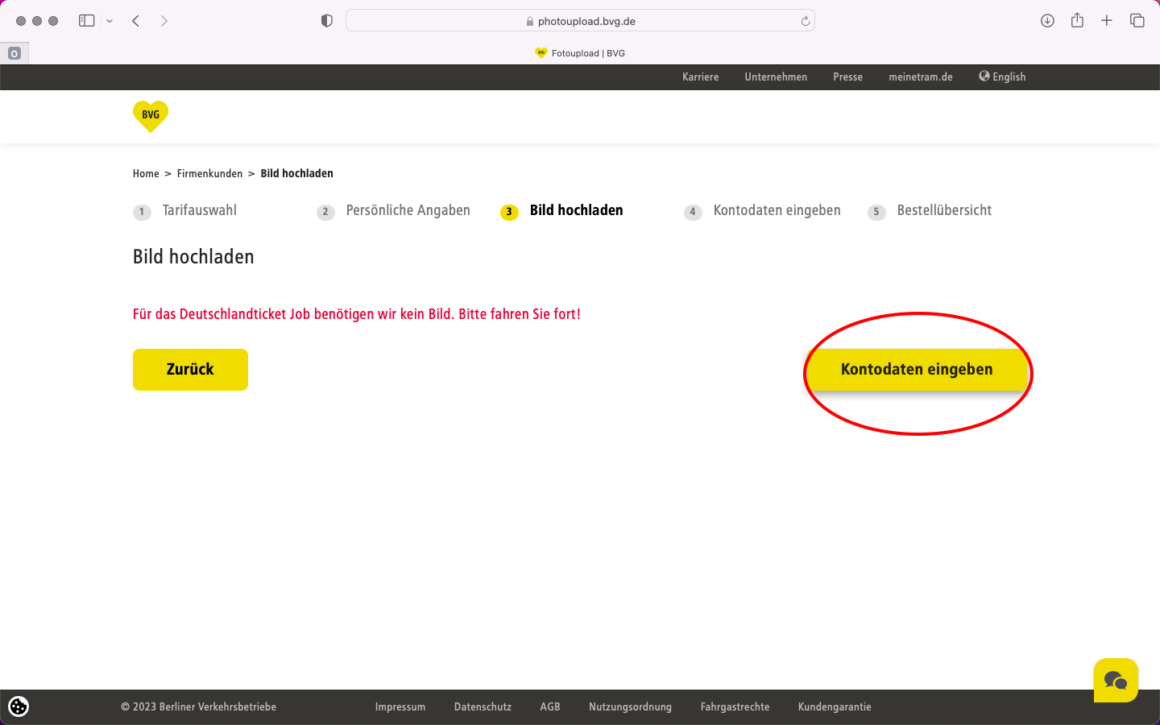This screenshot has width=1160, height=725.
Task: Open Datenschutz footer link
Action: (483, 707)
